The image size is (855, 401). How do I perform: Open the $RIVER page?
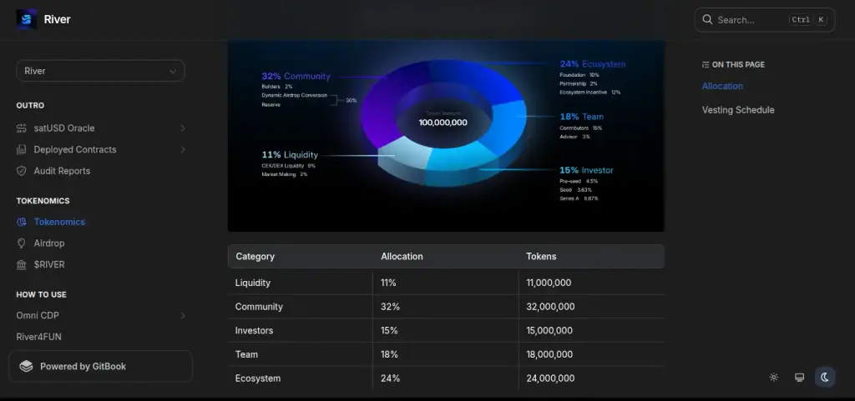[49, 264]
